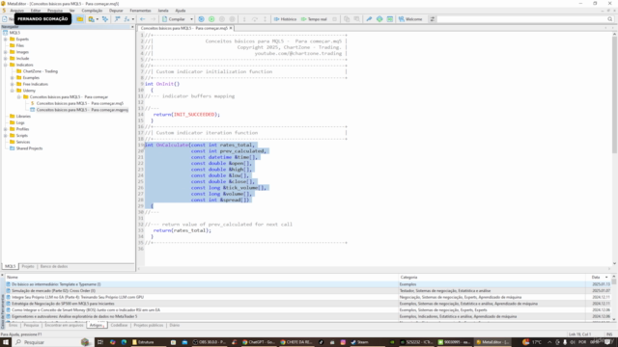The image size is (618, 347).
Task: Open article 'Estratégia de Negociação do SP500 em MQL5'
Action: point(63,304)
